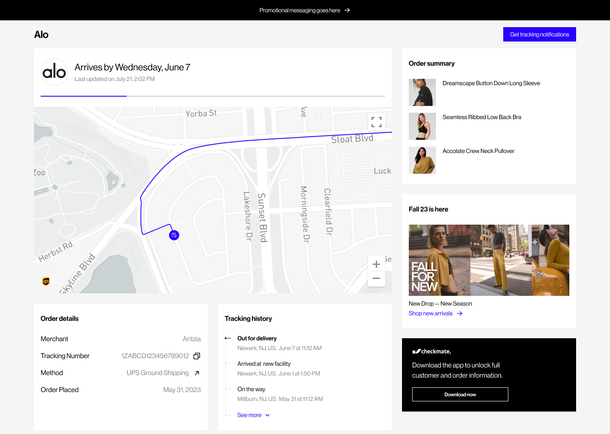Select Accolate Crew Neck Pullover text
This screenshot has width=610, height=434.
479,151
